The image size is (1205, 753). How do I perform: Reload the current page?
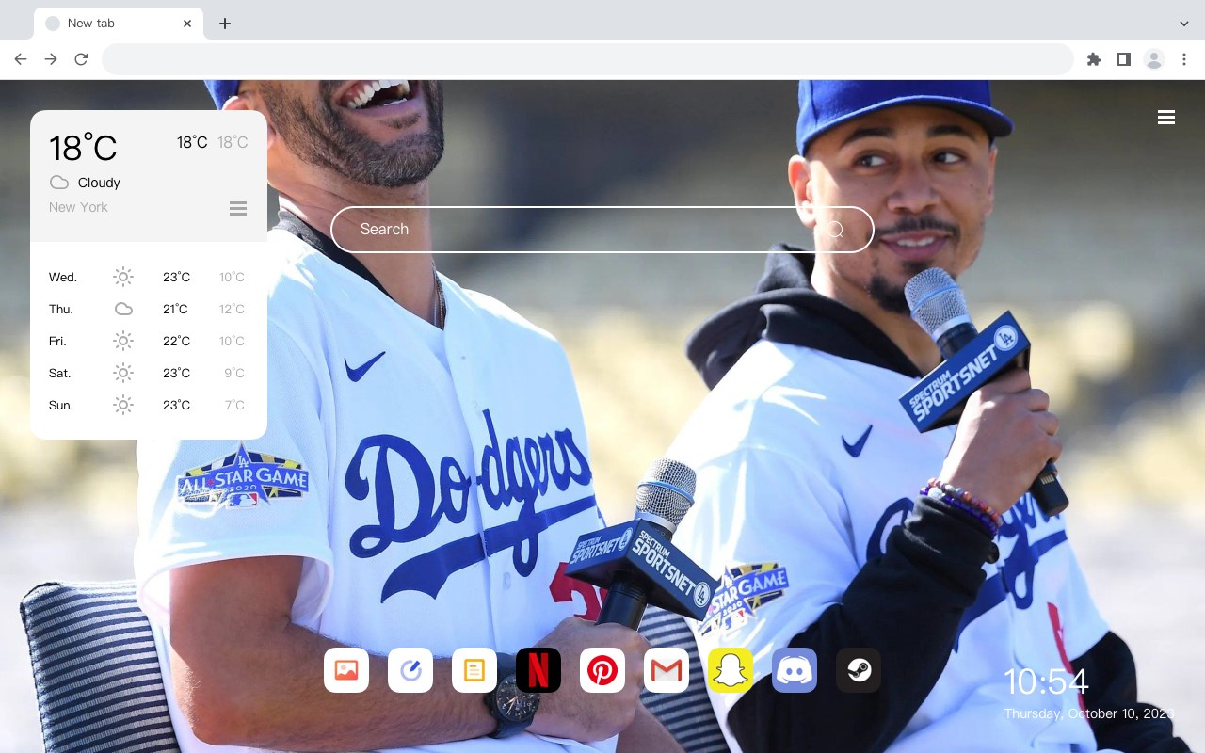coord(81,59)
